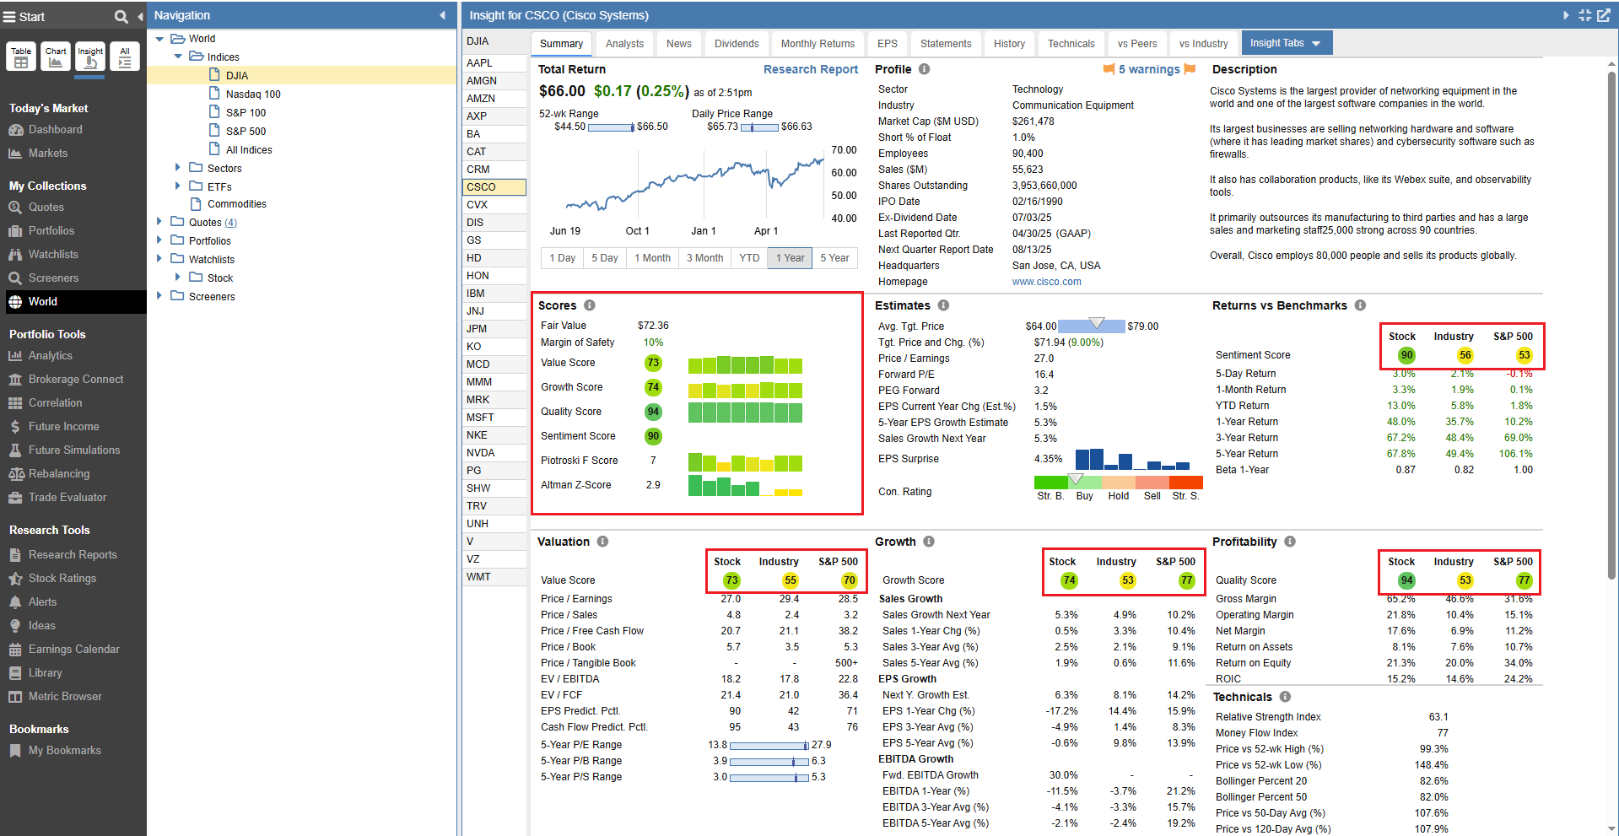Image resolution: width=1619 pixels, height=836 pixels.
Task: Select the 1 Year chart period
Action: pos(790,258)
